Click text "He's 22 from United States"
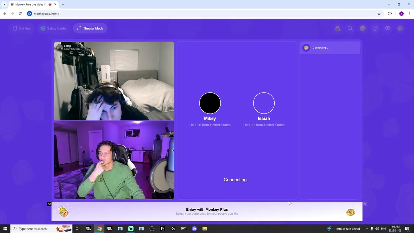This screenshot has height=233, width=414. 264,125
